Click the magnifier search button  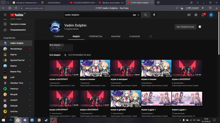tap(145, 15)
